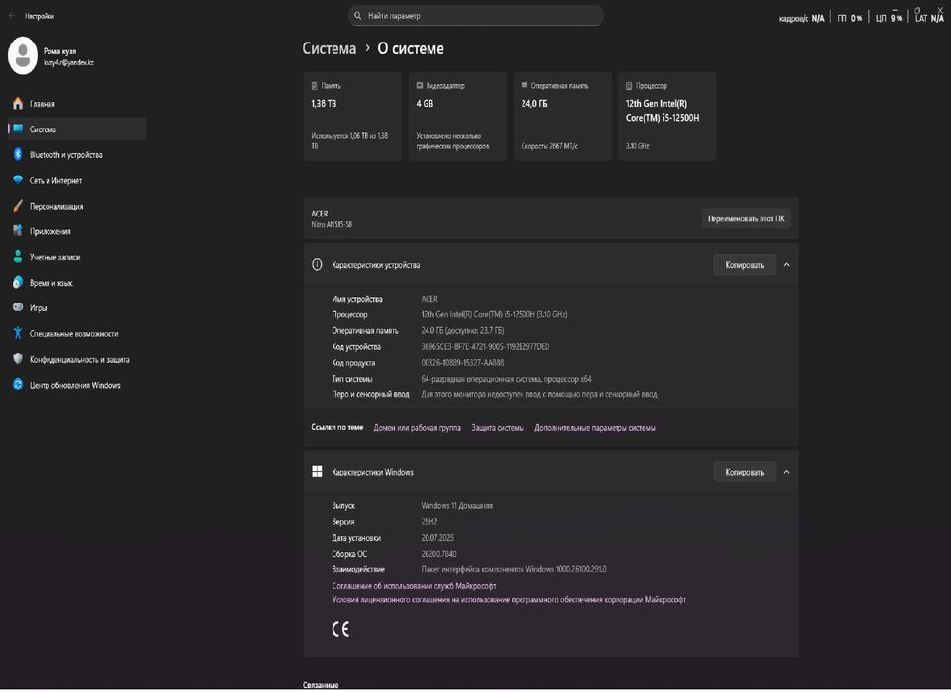The width and height of the screenshot is (951, 692).
Task: Open the Учетные записи section
Action: tap(77, 257)
